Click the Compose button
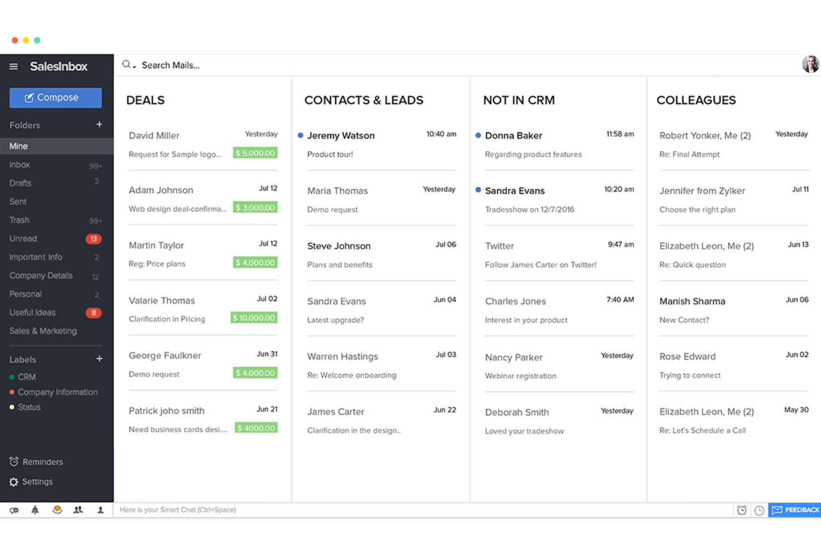821x548 pixels. click(55, 98)
